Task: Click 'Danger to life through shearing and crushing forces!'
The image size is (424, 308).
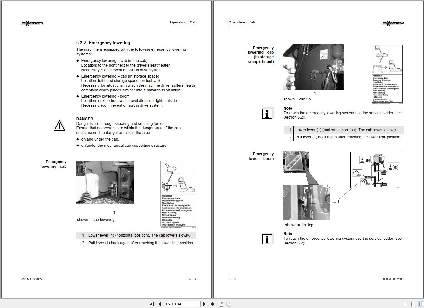Action: pyautogui.click(x=121, y=124)
